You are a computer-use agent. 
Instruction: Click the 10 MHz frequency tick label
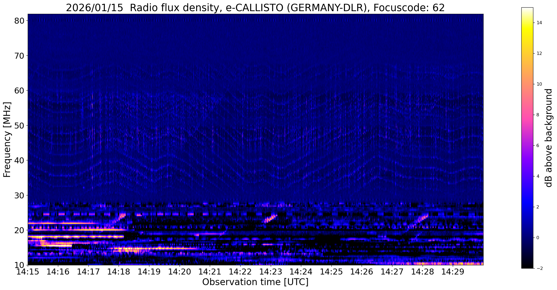tap(20, 265)
